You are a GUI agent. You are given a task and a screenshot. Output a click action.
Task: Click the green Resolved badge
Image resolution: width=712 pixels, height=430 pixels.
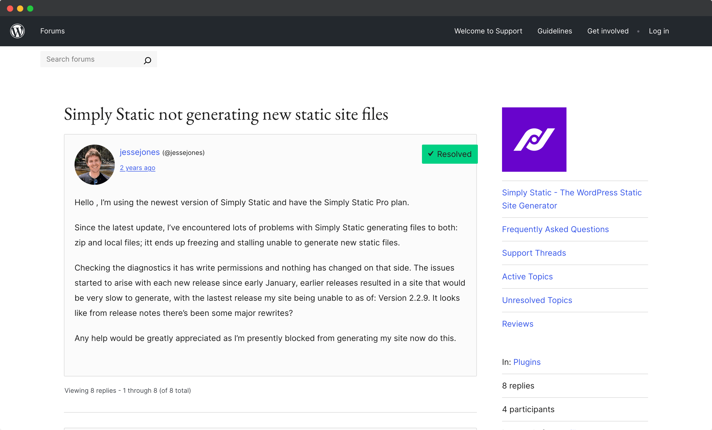[449, 154]
